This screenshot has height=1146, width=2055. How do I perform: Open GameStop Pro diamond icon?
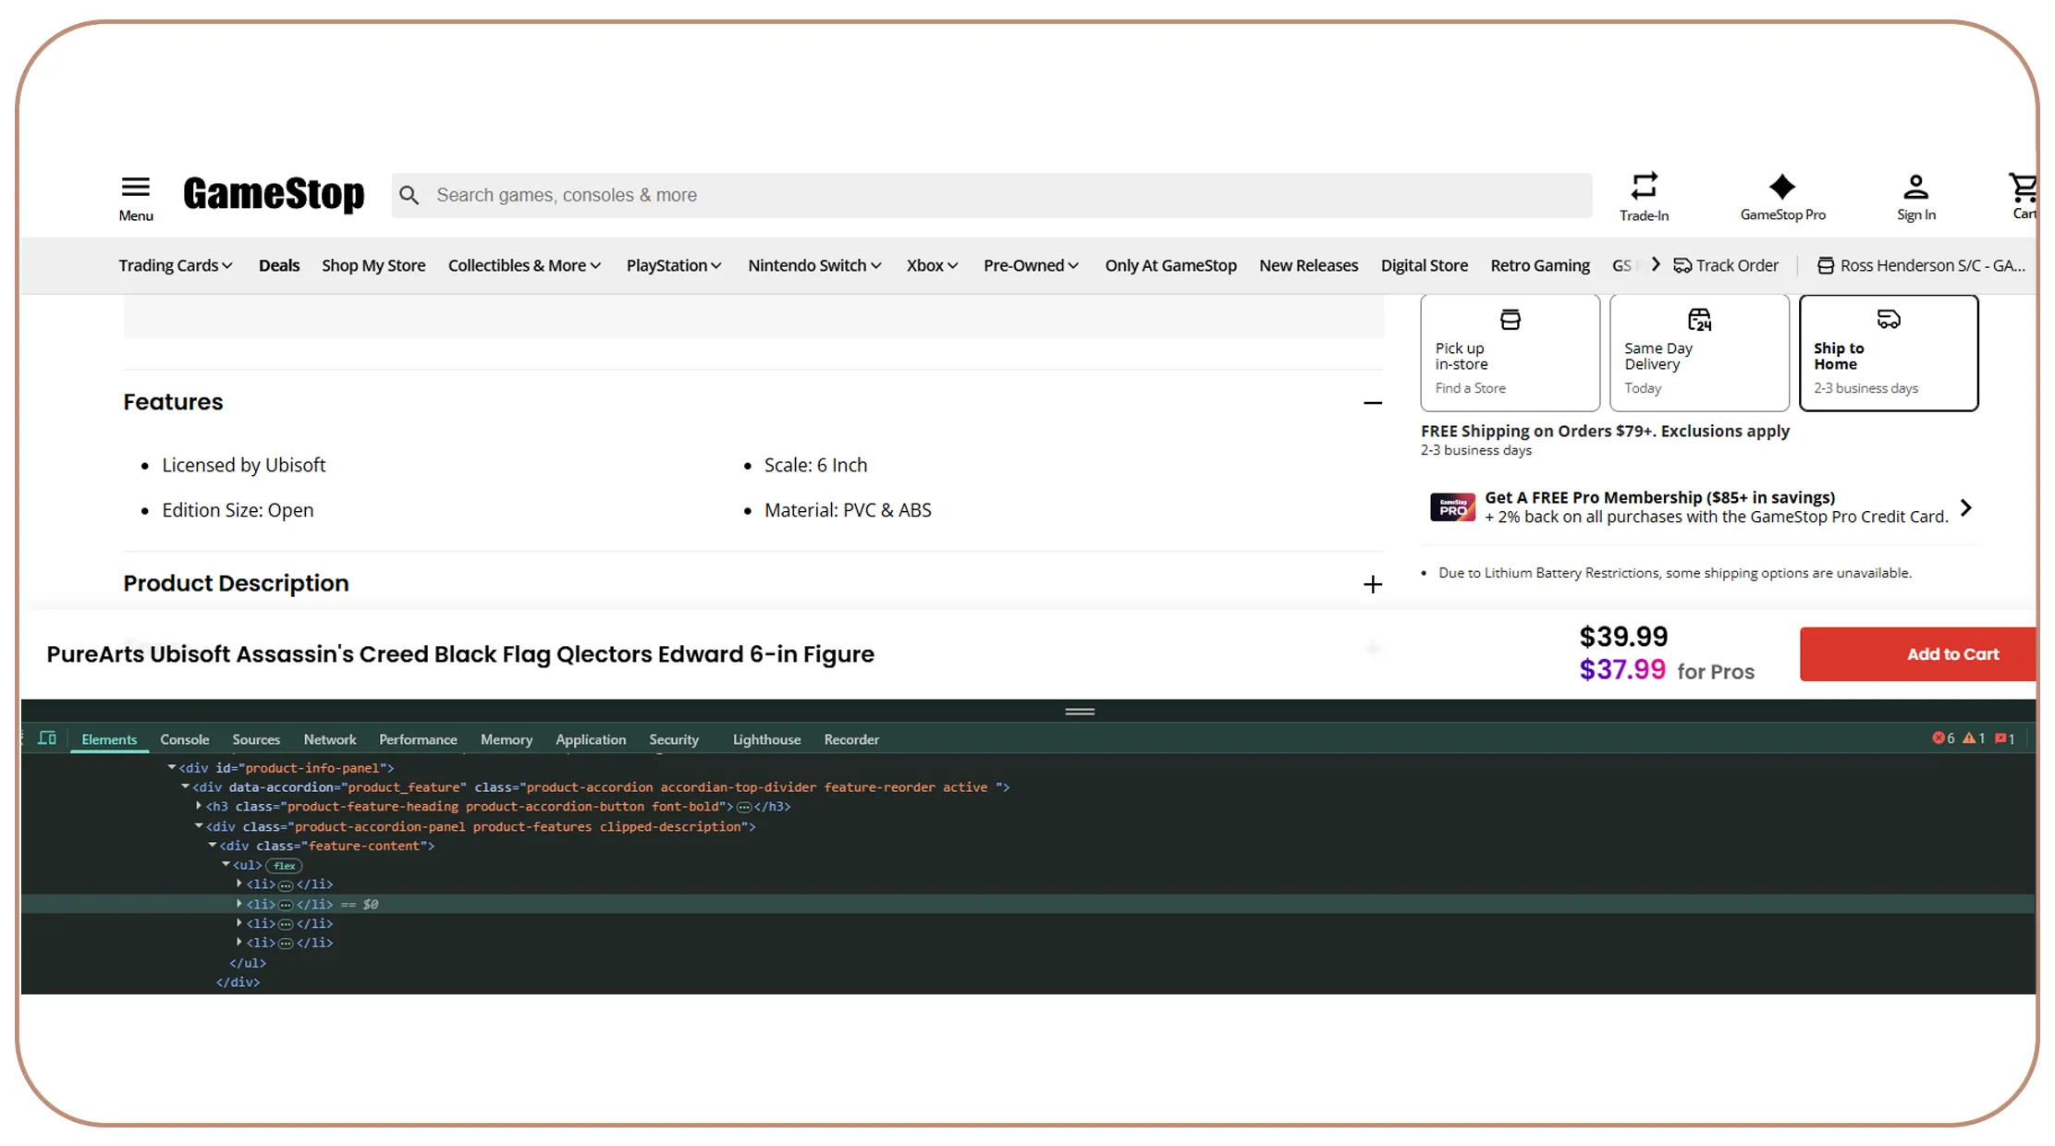1782,187
